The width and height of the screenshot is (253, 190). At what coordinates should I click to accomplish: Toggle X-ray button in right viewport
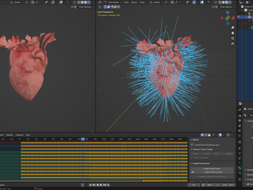point(216,2)
